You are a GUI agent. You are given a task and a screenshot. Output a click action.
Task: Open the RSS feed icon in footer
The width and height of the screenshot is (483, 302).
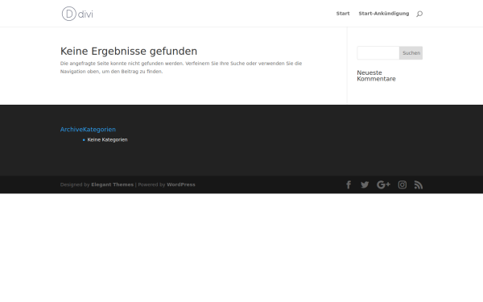tap(419, 185)
